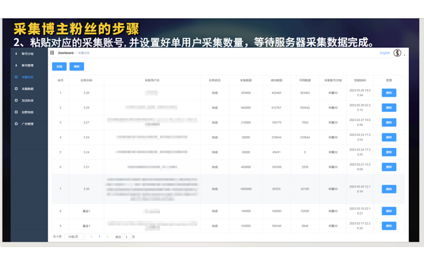Image resolution: width=424 pixels, height=267 pixels.
Task: Click the 发送私信 sidebar icon
Action: pyautogui.click(x=16, y=100)
